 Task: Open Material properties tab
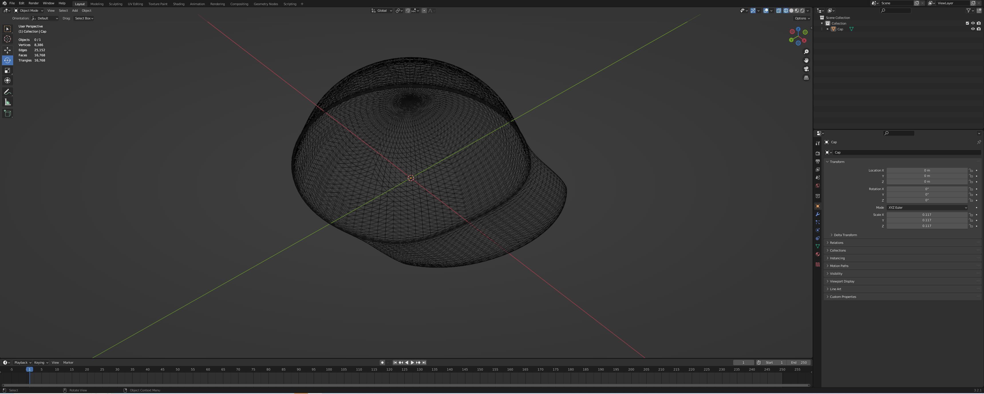[817, 254]
